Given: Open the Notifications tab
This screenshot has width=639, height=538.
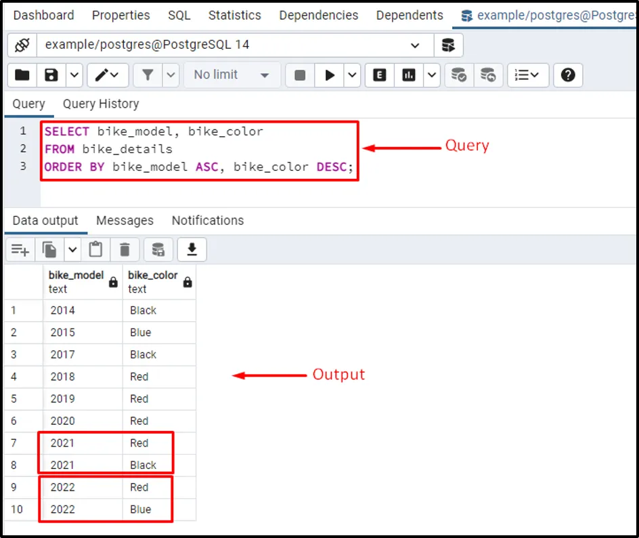Looking at the screenshot, I should [x=207, y=220].
